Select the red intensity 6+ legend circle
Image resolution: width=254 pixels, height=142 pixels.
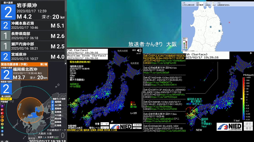(2, 110)
